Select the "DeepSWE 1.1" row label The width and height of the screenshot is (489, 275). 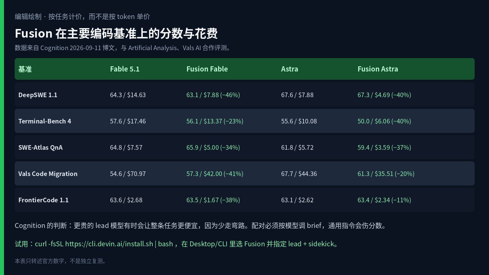38,95
